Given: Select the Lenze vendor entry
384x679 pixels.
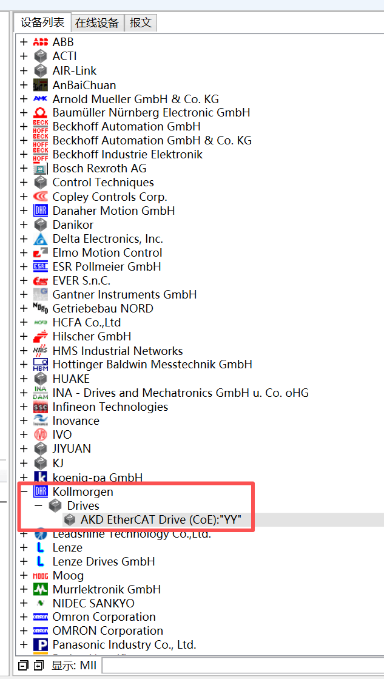Looking at the screenshot, I should (67, 547).
